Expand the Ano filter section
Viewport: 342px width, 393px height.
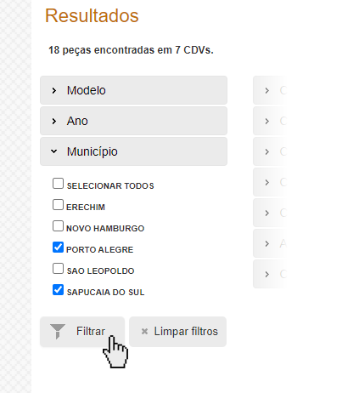133,121
